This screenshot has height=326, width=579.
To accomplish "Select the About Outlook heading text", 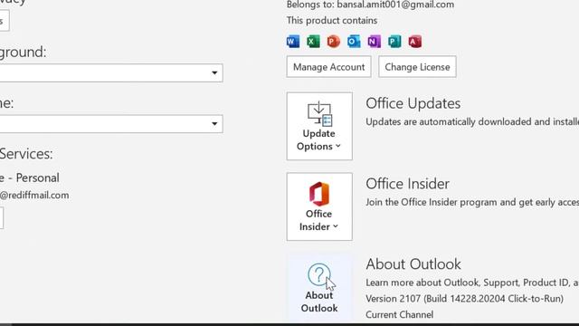I will pos(413,264).
